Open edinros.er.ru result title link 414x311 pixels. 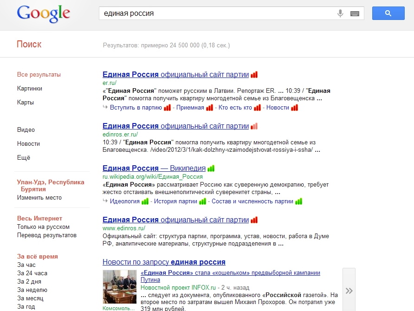(175, 126)
